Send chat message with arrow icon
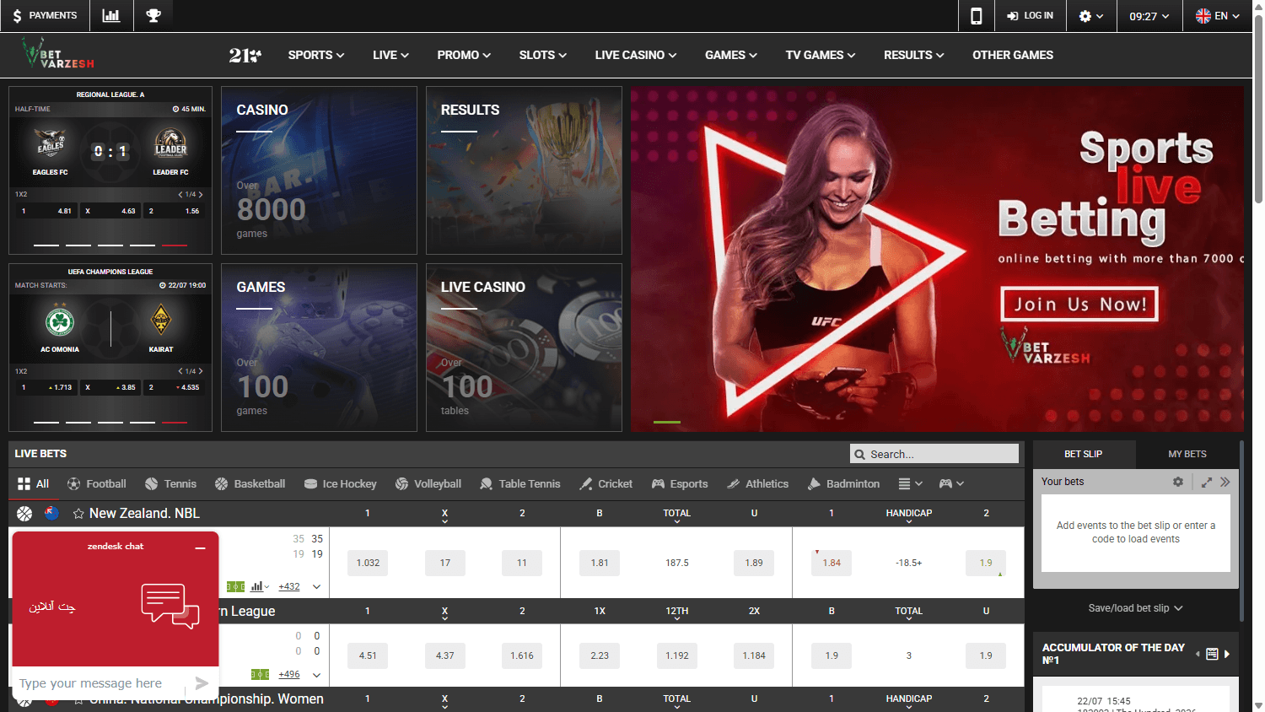1265x712 pixels. tap(202, 682)
